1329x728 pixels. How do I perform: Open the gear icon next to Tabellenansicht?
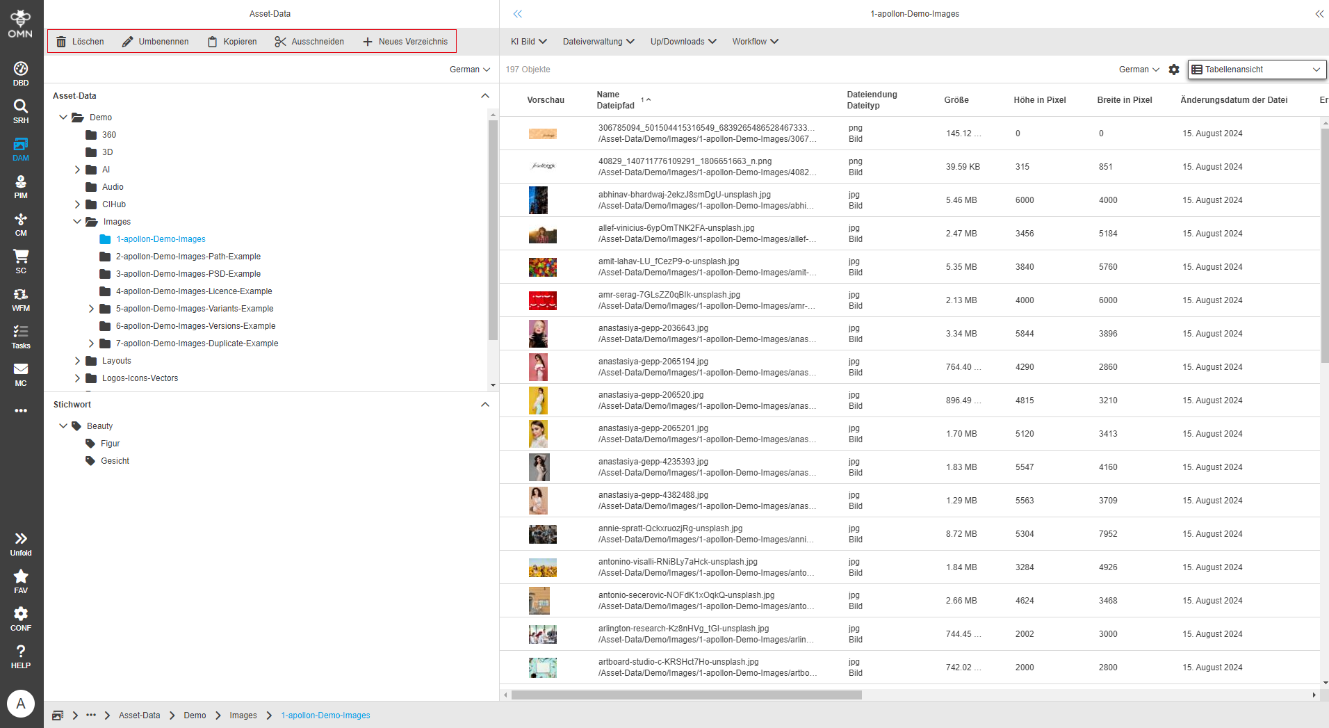tap(1174, 70)
